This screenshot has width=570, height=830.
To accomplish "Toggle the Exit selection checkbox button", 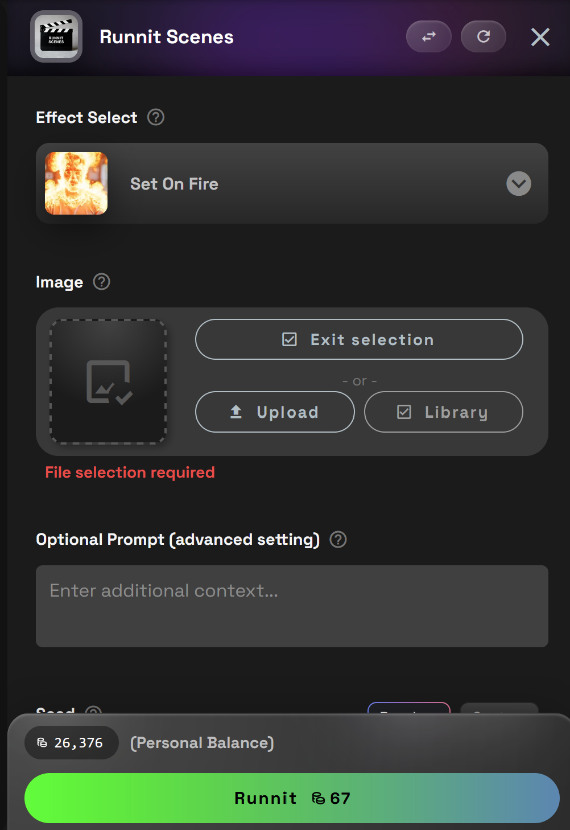I will click(x=359, y=339).
